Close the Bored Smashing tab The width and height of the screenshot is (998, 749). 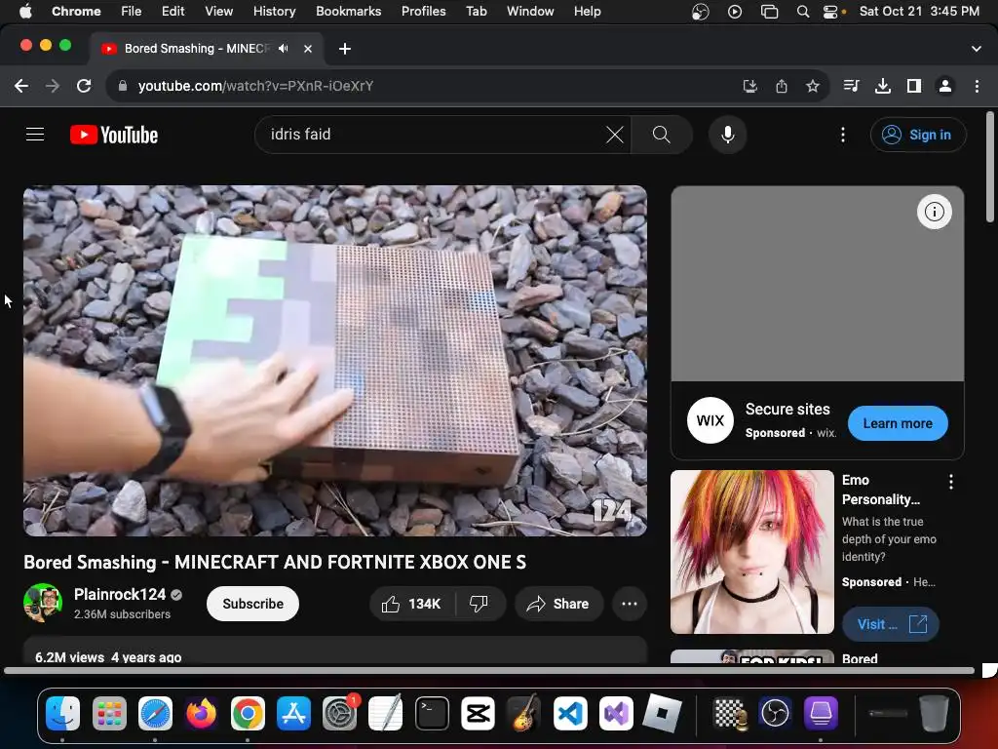[x=307, y=49]
